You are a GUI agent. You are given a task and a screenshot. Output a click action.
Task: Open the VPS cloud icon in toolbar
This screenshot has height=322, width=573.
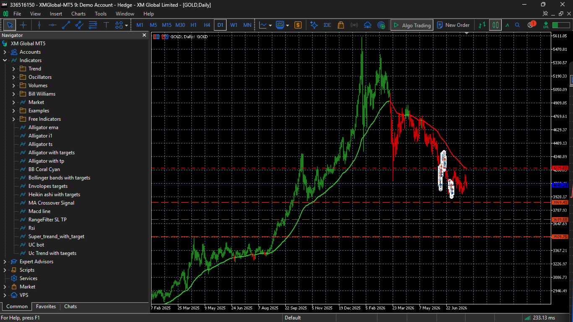point(368,25)
